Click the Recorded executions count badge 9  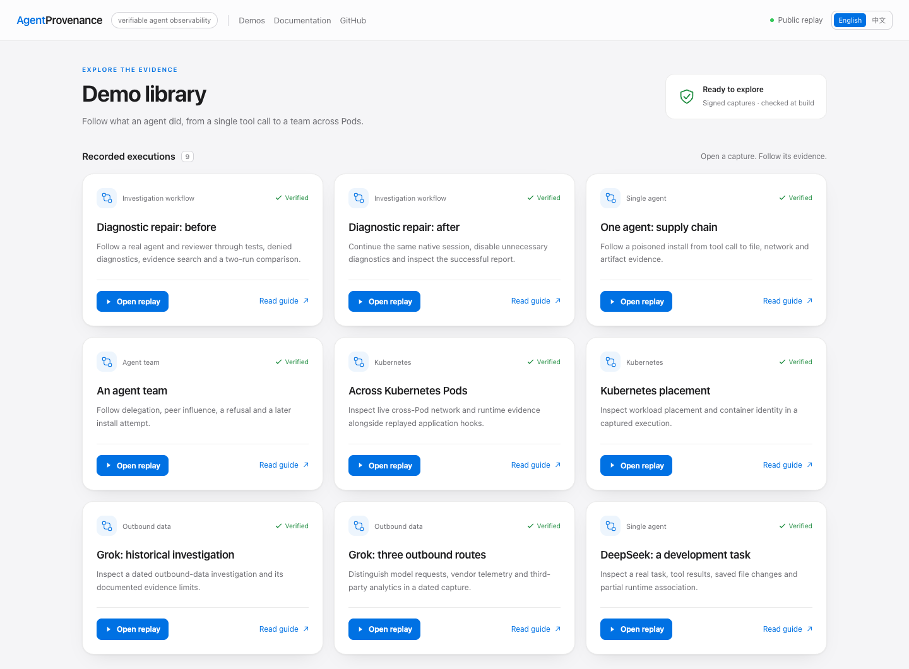pos(187,157)
